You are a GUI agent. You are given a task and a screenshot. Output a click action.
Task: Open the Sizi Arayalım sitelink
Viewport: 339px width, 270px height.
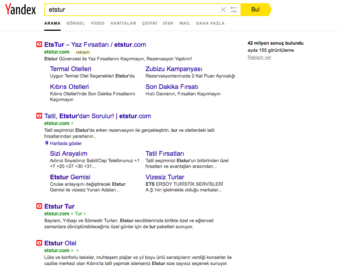tap(69, 154)
